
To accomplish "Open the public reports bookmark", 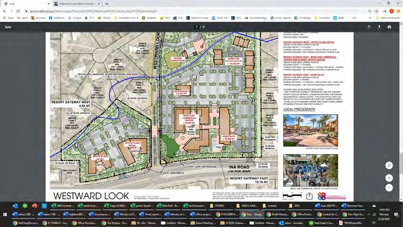I will pos(281,18).
